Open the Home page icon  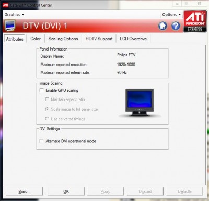pos(162,26)
